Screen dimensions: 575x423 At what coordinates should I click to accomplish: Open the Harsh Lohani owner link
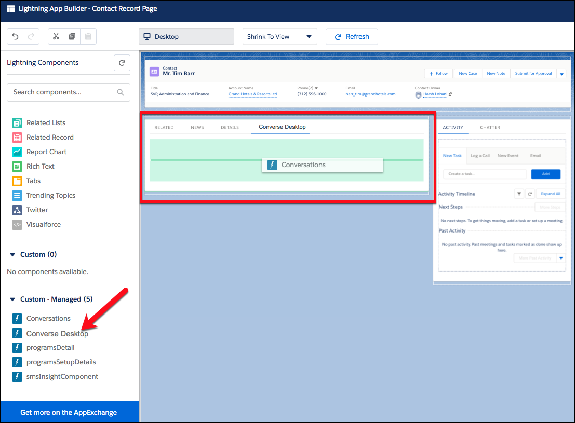coord(435,94)
